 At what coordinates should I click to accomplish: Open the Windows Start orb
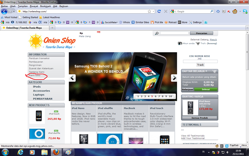click(5, 152)
